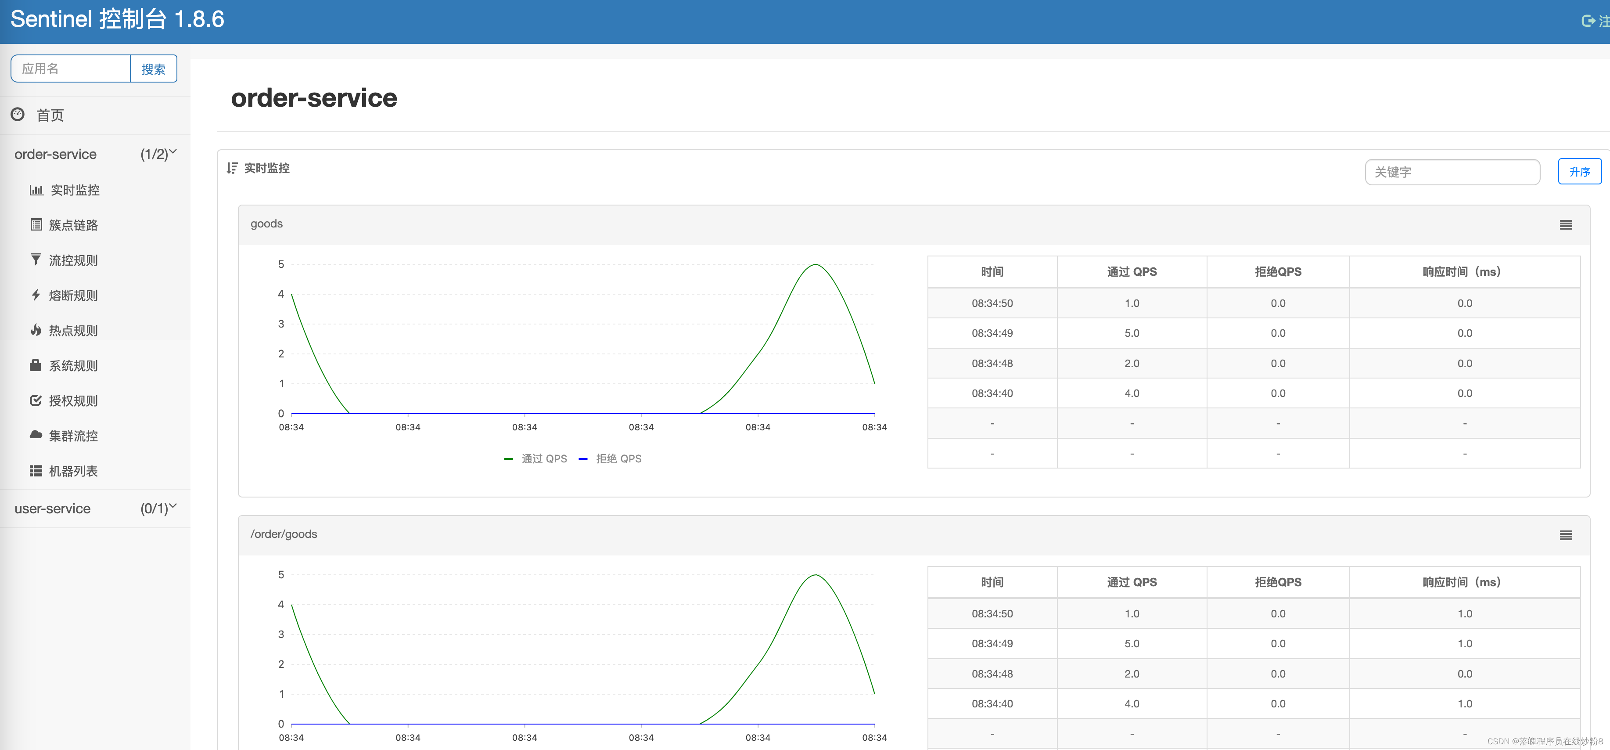Click 08:34:48 time cell in goods table
The width and height of the screenshot is (1610, 750).
[x=992, y=363]
